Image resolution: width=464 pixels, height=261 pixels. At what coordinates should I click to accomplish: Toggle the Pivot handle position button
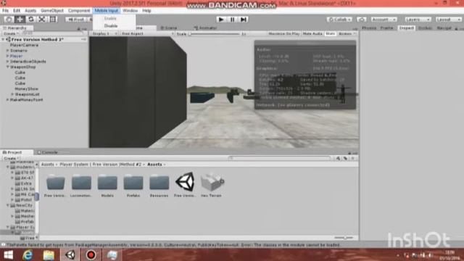[76, 20]
